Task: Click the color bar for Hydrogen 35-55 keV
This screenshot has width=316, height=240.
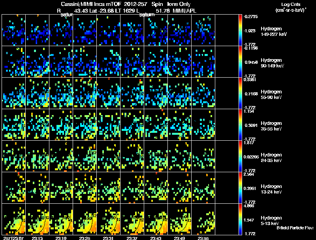Action: pyautogui.click(x=240, y=125)
